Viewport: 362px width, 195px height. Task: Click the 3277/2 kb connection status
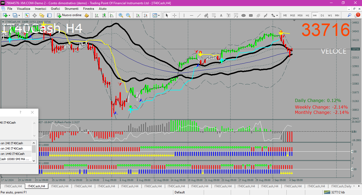click(335, 192)
